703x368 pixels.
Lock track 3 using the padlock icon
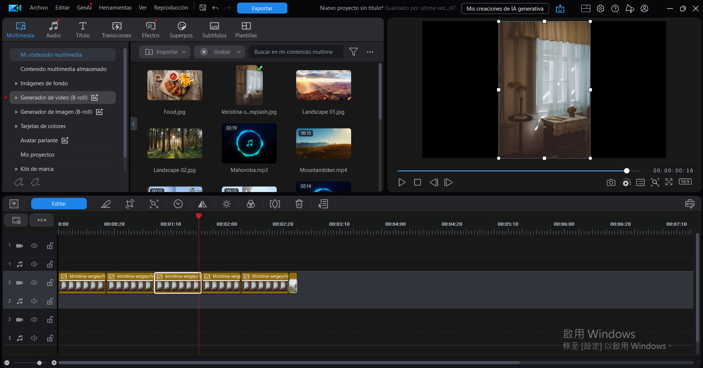(x=50, y=319)
